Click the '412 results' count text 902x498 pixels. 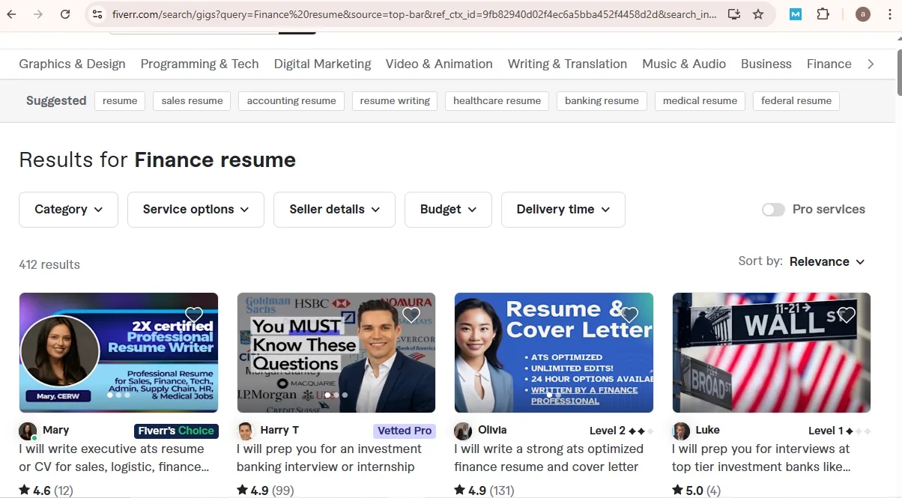tap(49, 264)
